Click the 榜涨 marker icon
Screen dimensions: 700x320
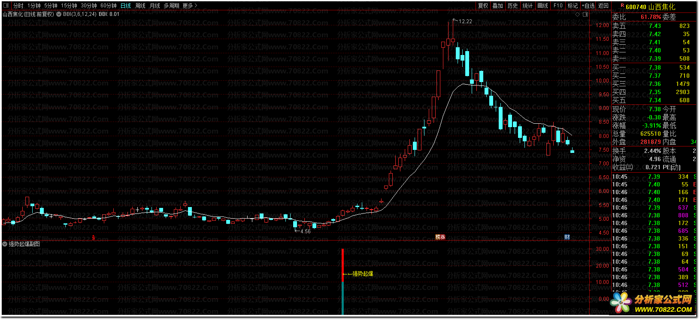tap(440, 237)
